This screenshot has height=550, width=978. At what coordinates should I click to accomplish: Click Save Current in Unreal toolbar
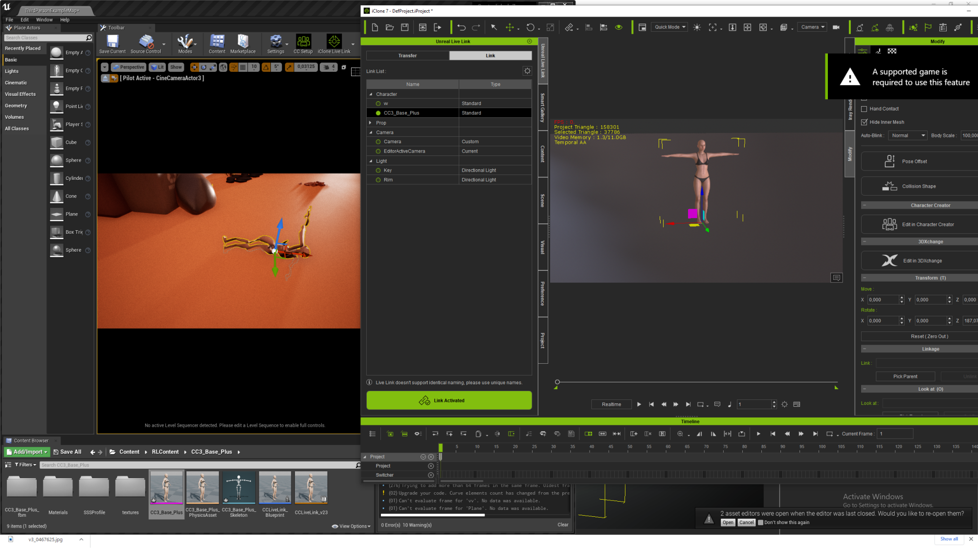pyautogui.click(x=112, y=44)
